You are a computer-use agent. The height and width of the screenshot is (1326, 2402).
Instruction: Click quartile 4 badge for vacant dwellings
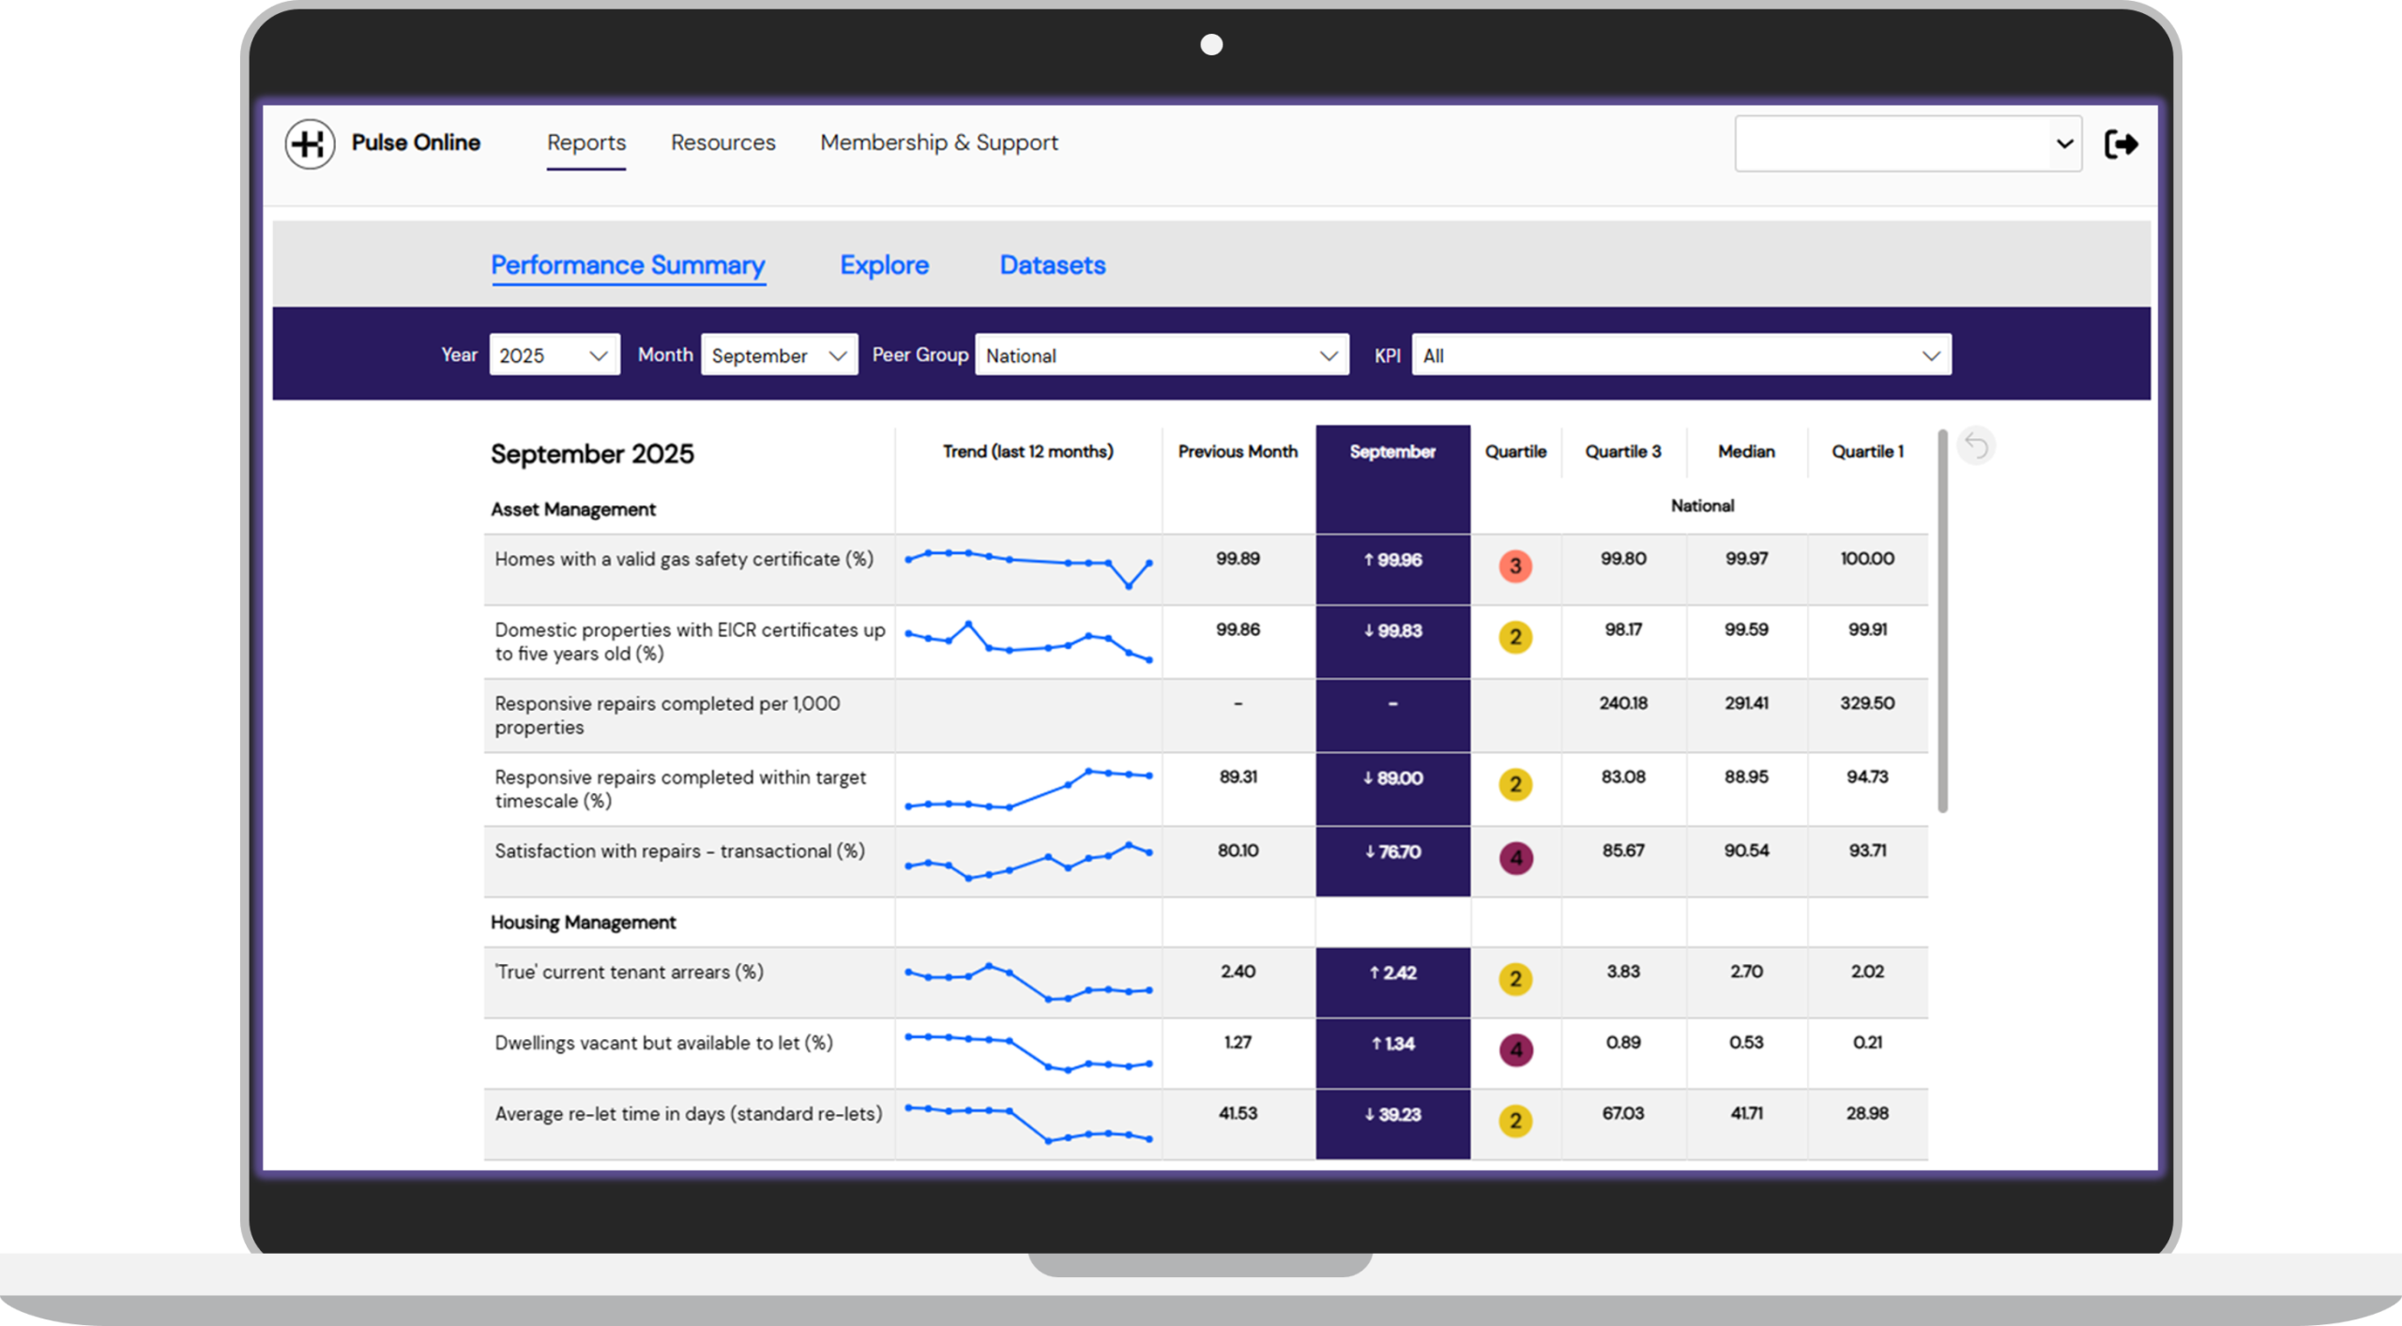click(x=1515, y=1049)
